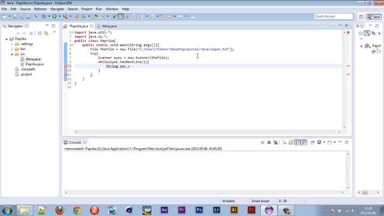Open the Navigate menu
The height and width of the screenshot is (216, 384).
point(57,9)
